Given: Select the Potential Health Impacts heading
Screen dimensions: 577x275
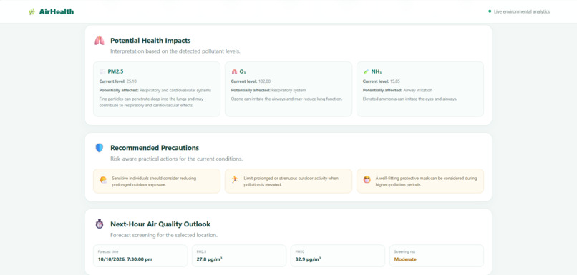Looking at the screenshot, I should point(150,41).
